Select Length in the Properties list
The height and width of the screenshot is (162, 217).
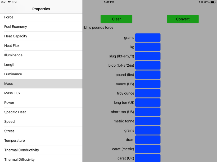[41, 65]
